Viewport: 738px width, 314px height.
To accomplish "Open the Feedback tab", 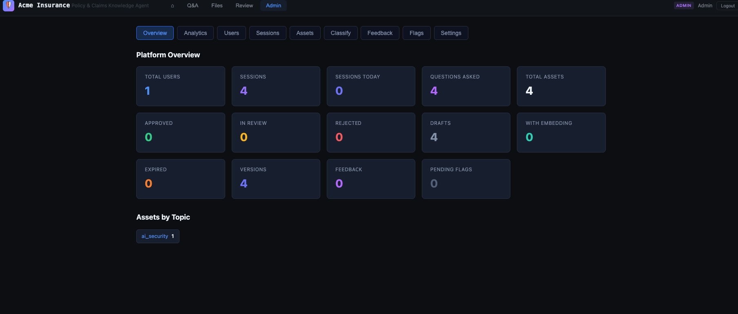I will (x=380, y=33).
